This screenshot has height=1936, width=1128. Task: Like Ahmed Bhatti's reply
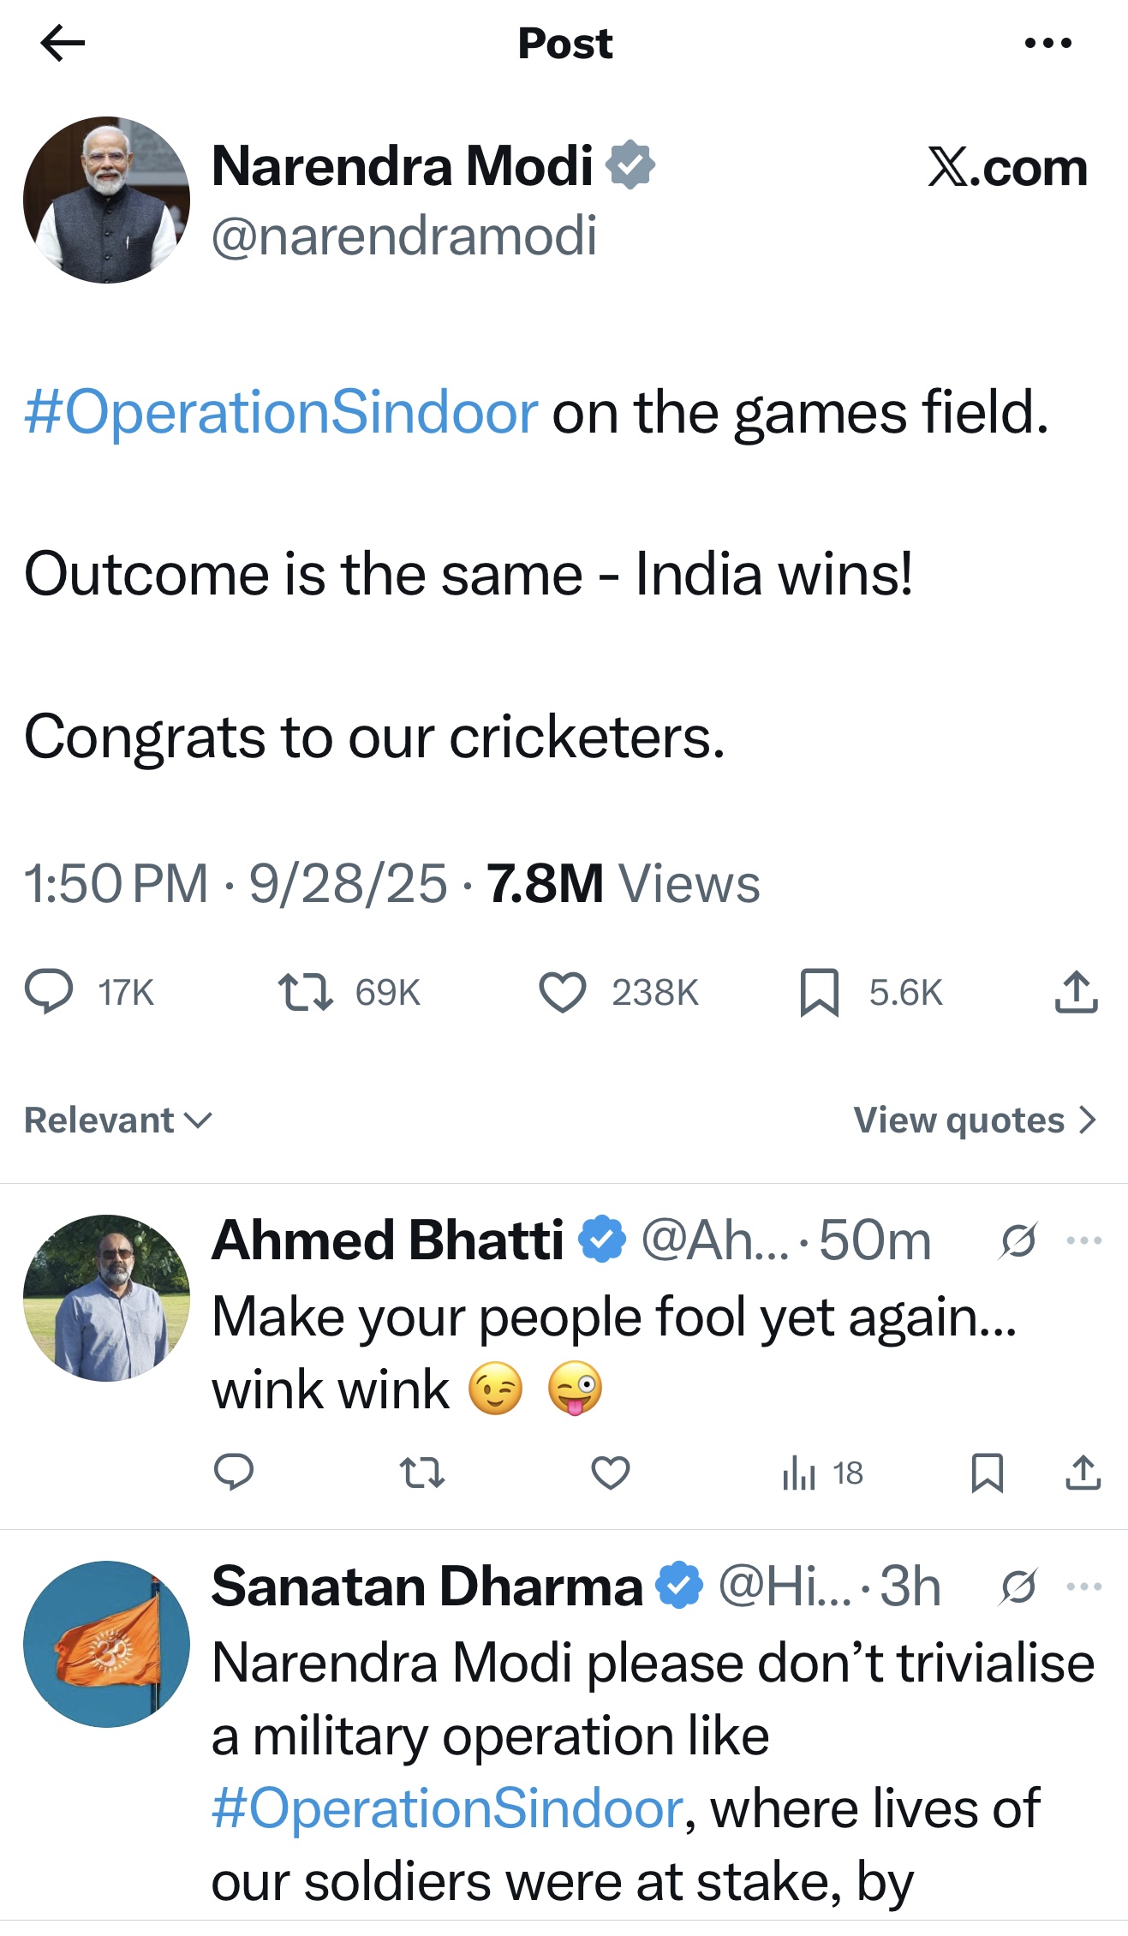pyautogui.click(x=611, y=1473)
